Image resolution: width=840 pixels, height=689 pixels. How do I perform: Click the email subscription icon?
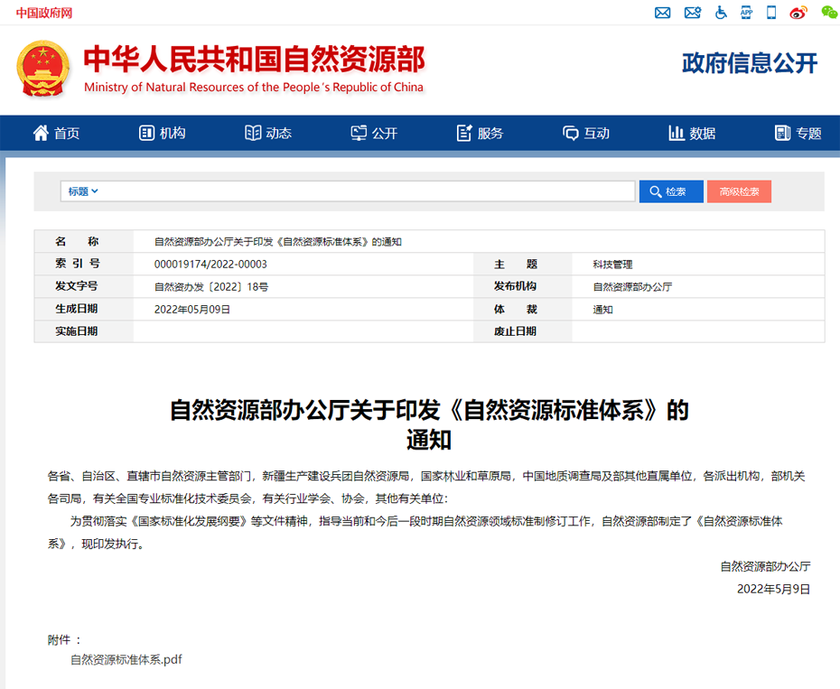point(692,13)
